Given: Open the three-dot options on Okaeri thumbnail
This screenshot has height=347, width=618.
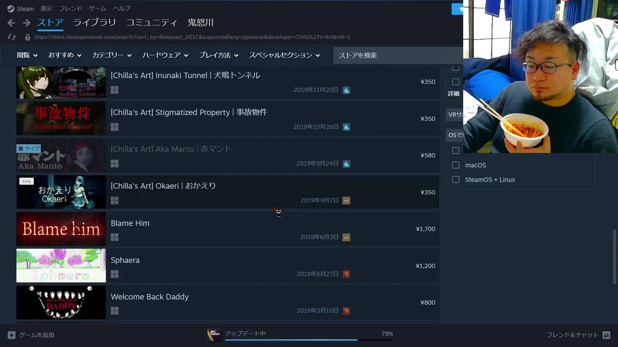Looking at the screenshot, I should pos(27,182).
